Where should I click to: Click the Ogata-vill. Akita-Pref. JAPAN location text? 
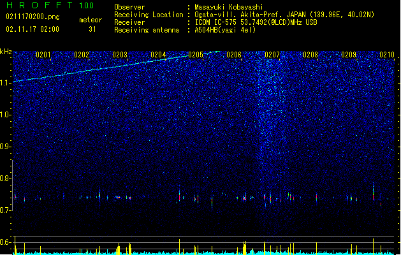(x=284, y=15)
